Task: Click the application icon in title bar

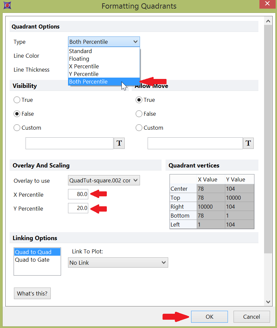Action: [6, 6]
